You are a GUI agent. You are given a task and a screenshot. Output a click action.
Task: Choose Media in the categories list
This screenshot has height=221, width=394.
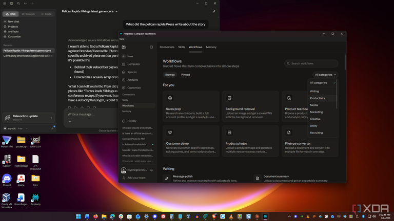(x=322, y=105)
